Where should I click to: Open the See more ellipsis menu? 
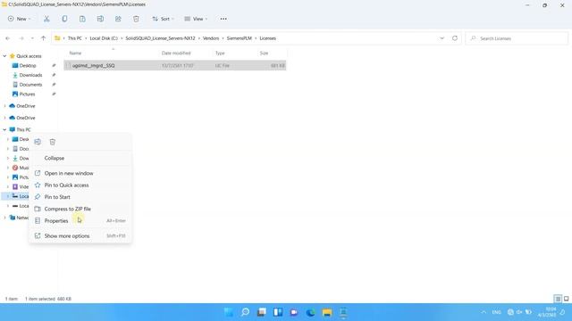pyautogui.click(x=223, y=19)
